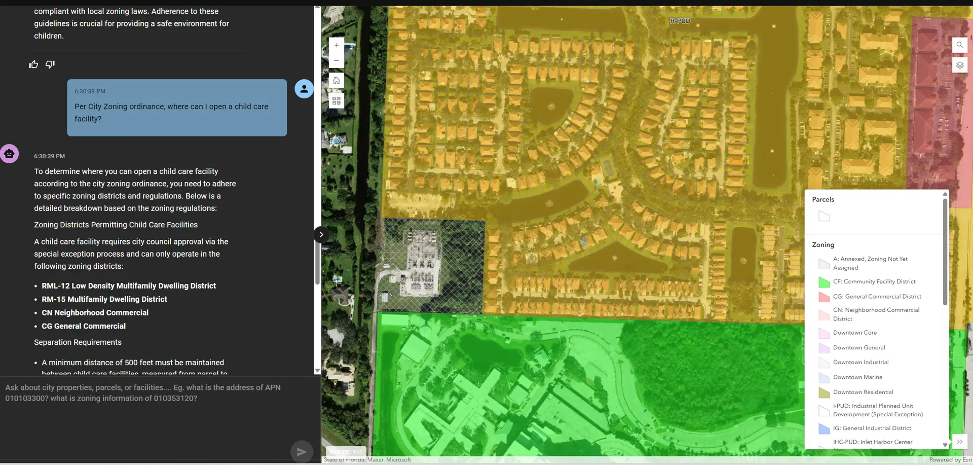Click the zoom in plus icon
Viewport: 973px width, 465px height.
pyautogui.click(x=336, y=45)
